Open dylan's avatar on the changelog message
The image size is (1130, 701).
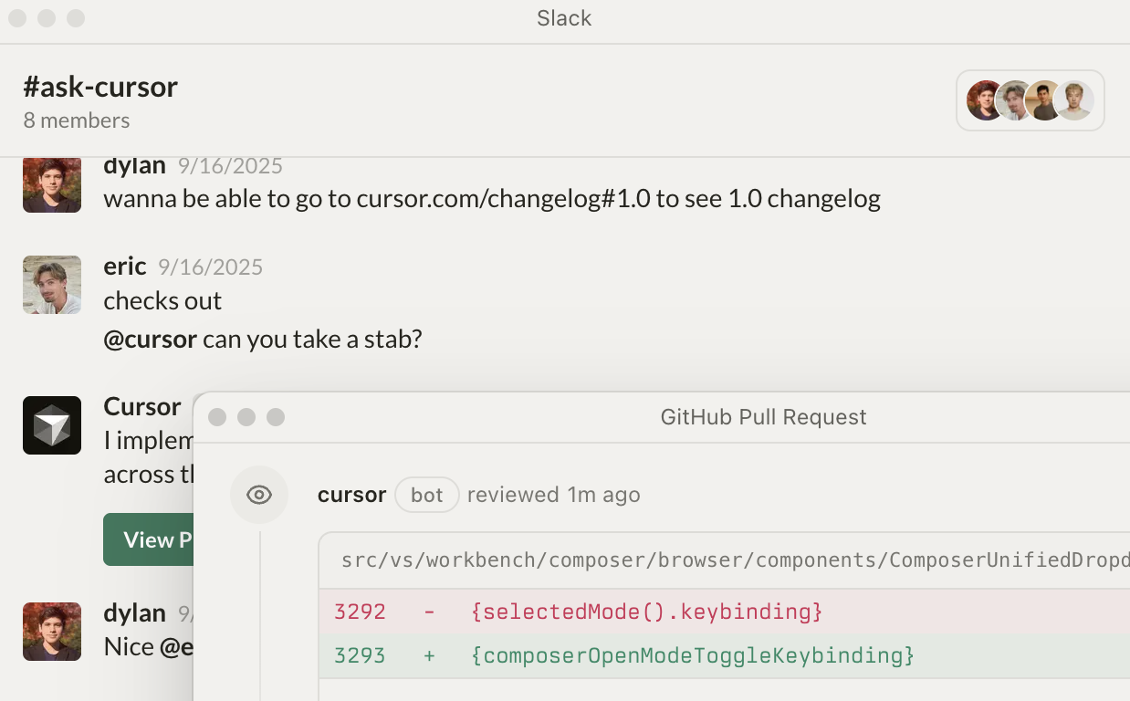52,184
